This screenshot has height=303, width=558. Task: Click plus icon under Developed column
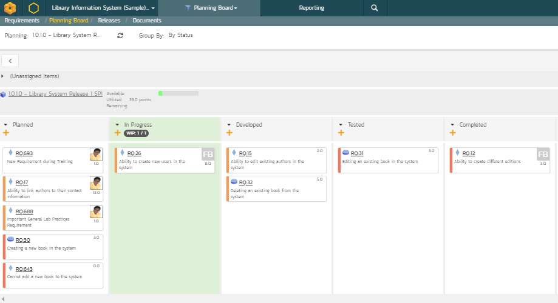(230, 133)
